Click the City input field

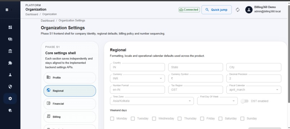[x=254, y=67]
